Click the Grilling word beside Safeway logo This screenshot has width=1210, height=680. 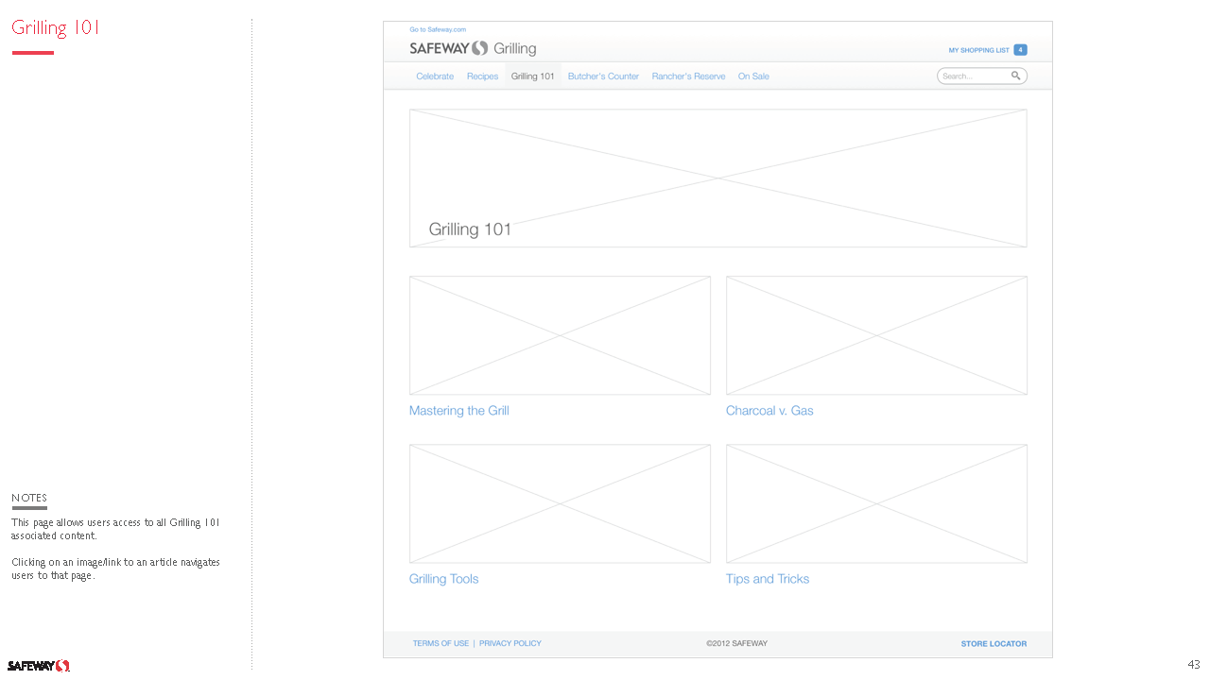[x=514, y=49]
